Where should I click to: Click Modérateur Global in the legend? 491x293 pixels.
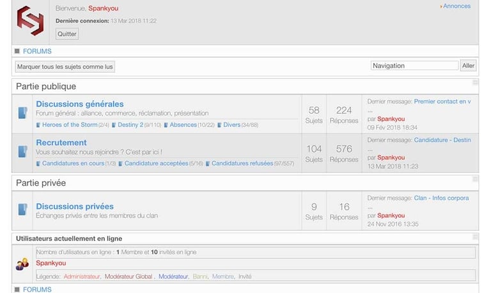click(x=129, y=276)
